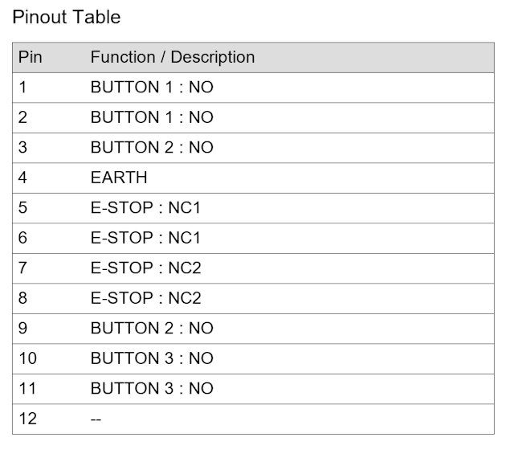The height and width of the screenshot is (458, 506).
Task: Click the Pinout Table heading
Action: 67,17
